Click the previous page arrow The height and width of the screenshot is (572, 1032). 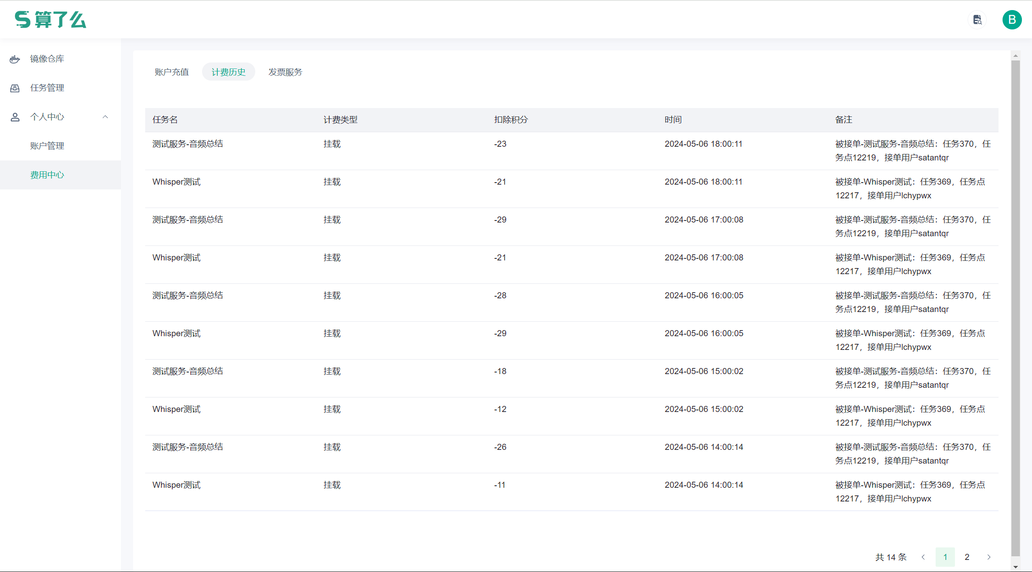[924, 557]
